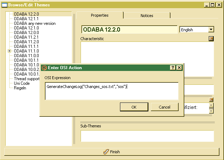Select the Properties tab

[99, 15]
